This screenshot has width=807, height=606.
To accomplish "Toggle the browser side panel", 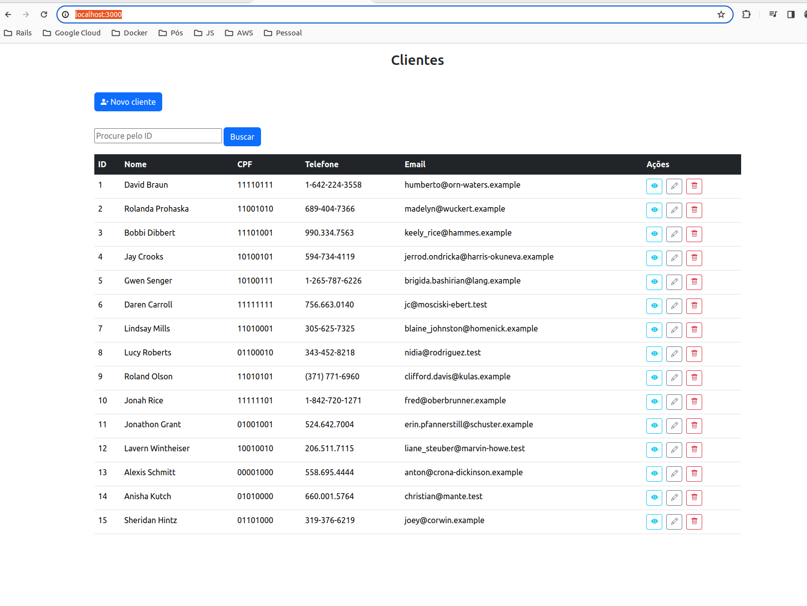I will (791, 14).
